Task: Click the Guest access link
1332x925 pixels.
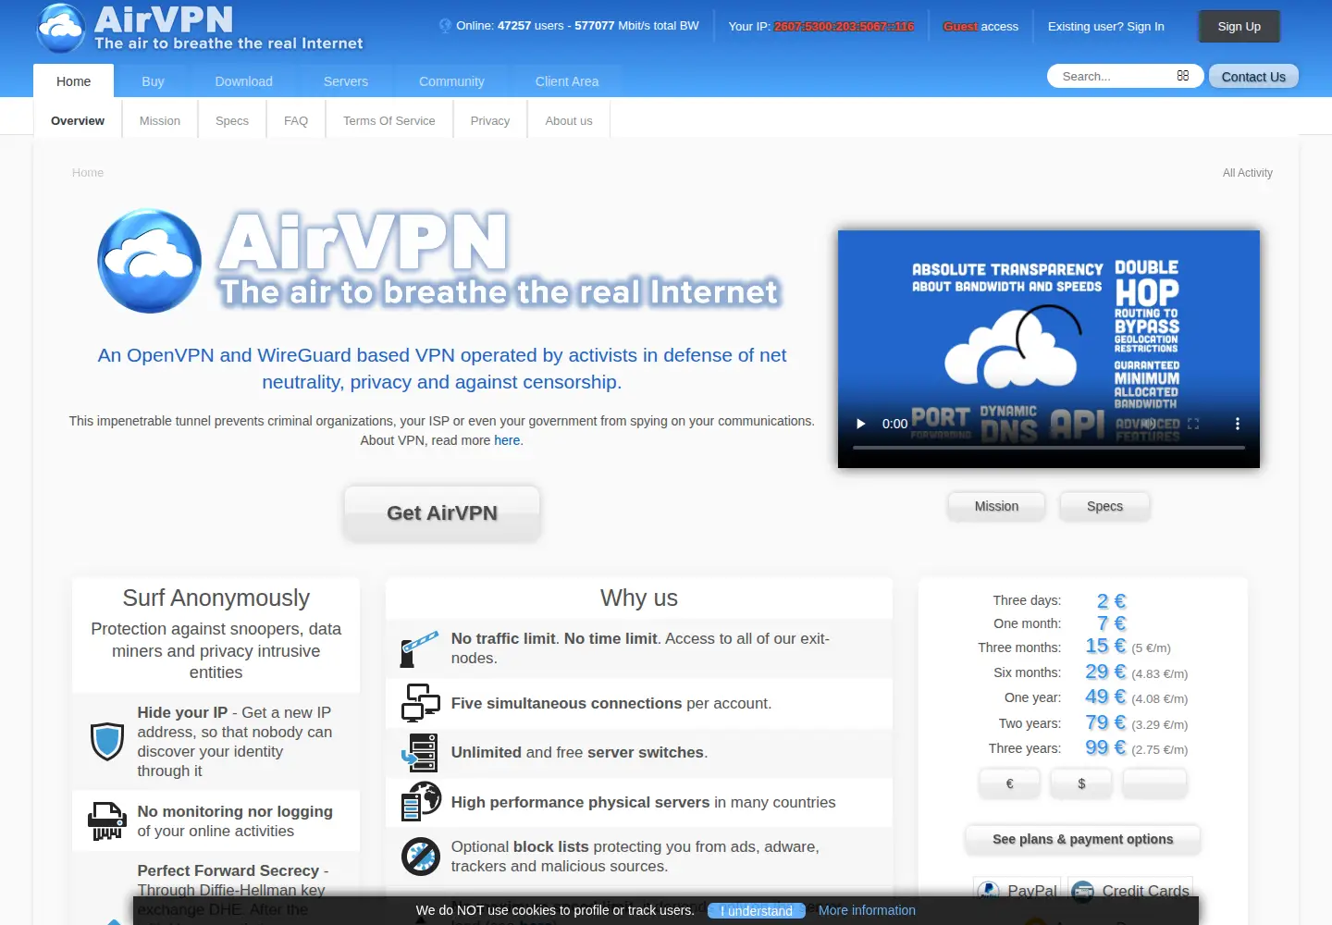Action: (980, 26)
